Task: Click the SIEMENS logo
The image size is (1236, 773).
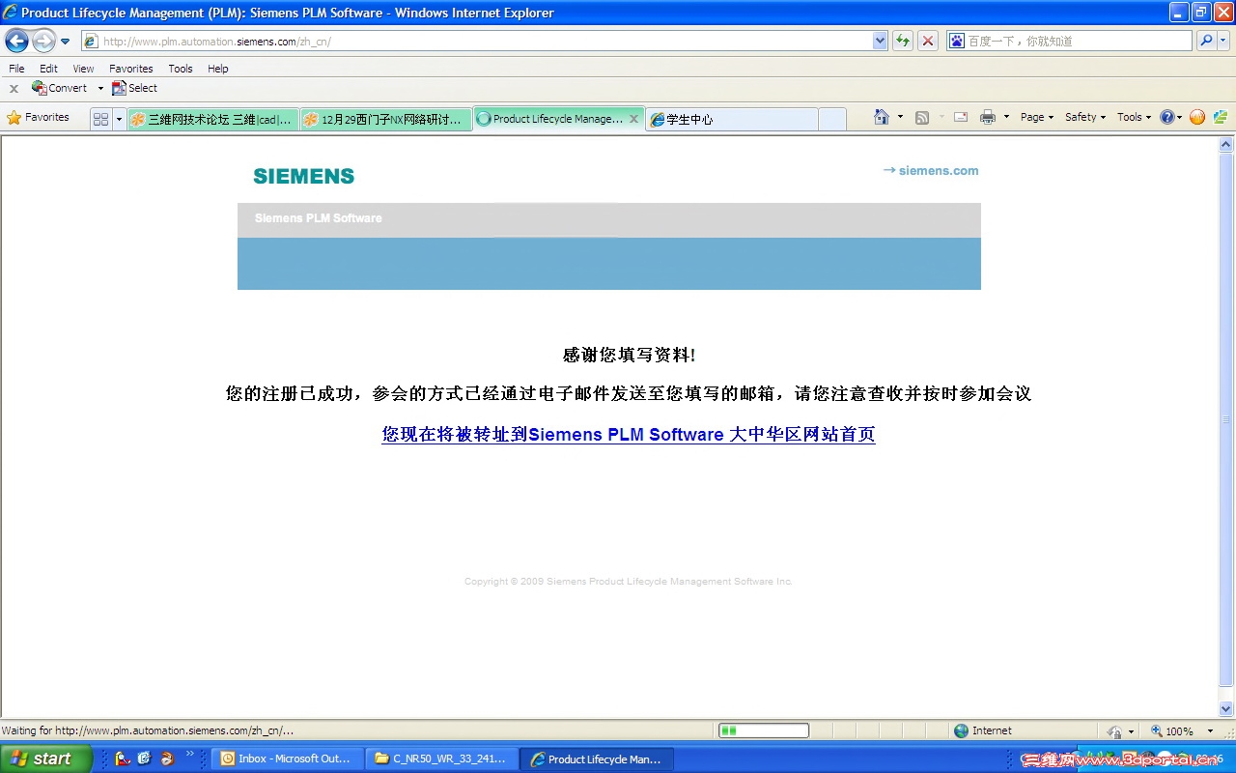Action: [x=303, y=176]
